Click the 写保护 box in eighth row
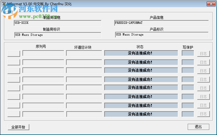This screenshot has height=135, width=217. coord(188,114)
